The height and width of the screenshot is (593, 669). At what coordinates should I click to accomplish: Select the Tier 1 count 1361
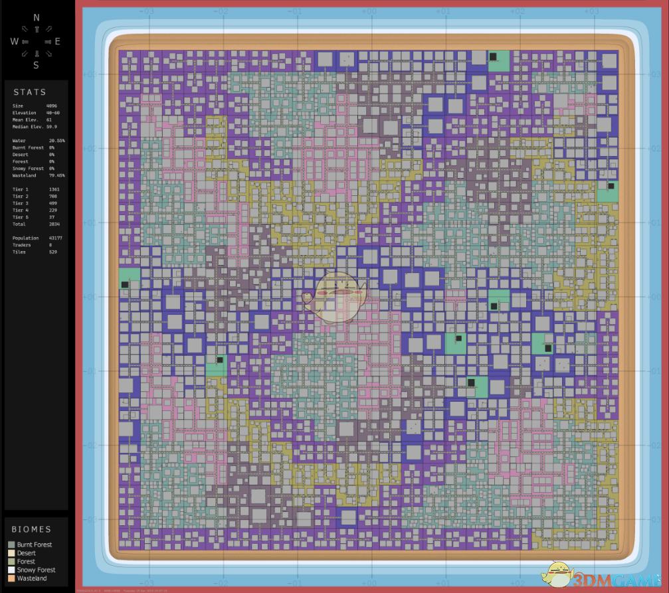tap(54, 189)
